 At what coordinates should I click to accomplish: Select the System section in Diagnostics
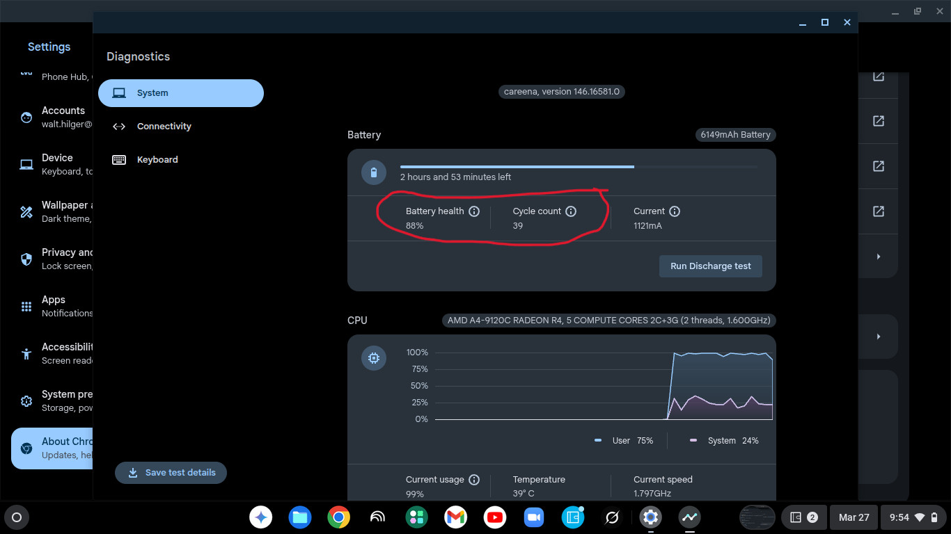point(181,93)
